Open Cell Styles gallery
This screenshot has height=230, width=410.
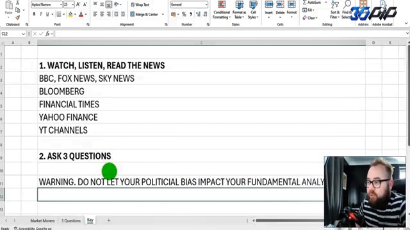point(253,10)
